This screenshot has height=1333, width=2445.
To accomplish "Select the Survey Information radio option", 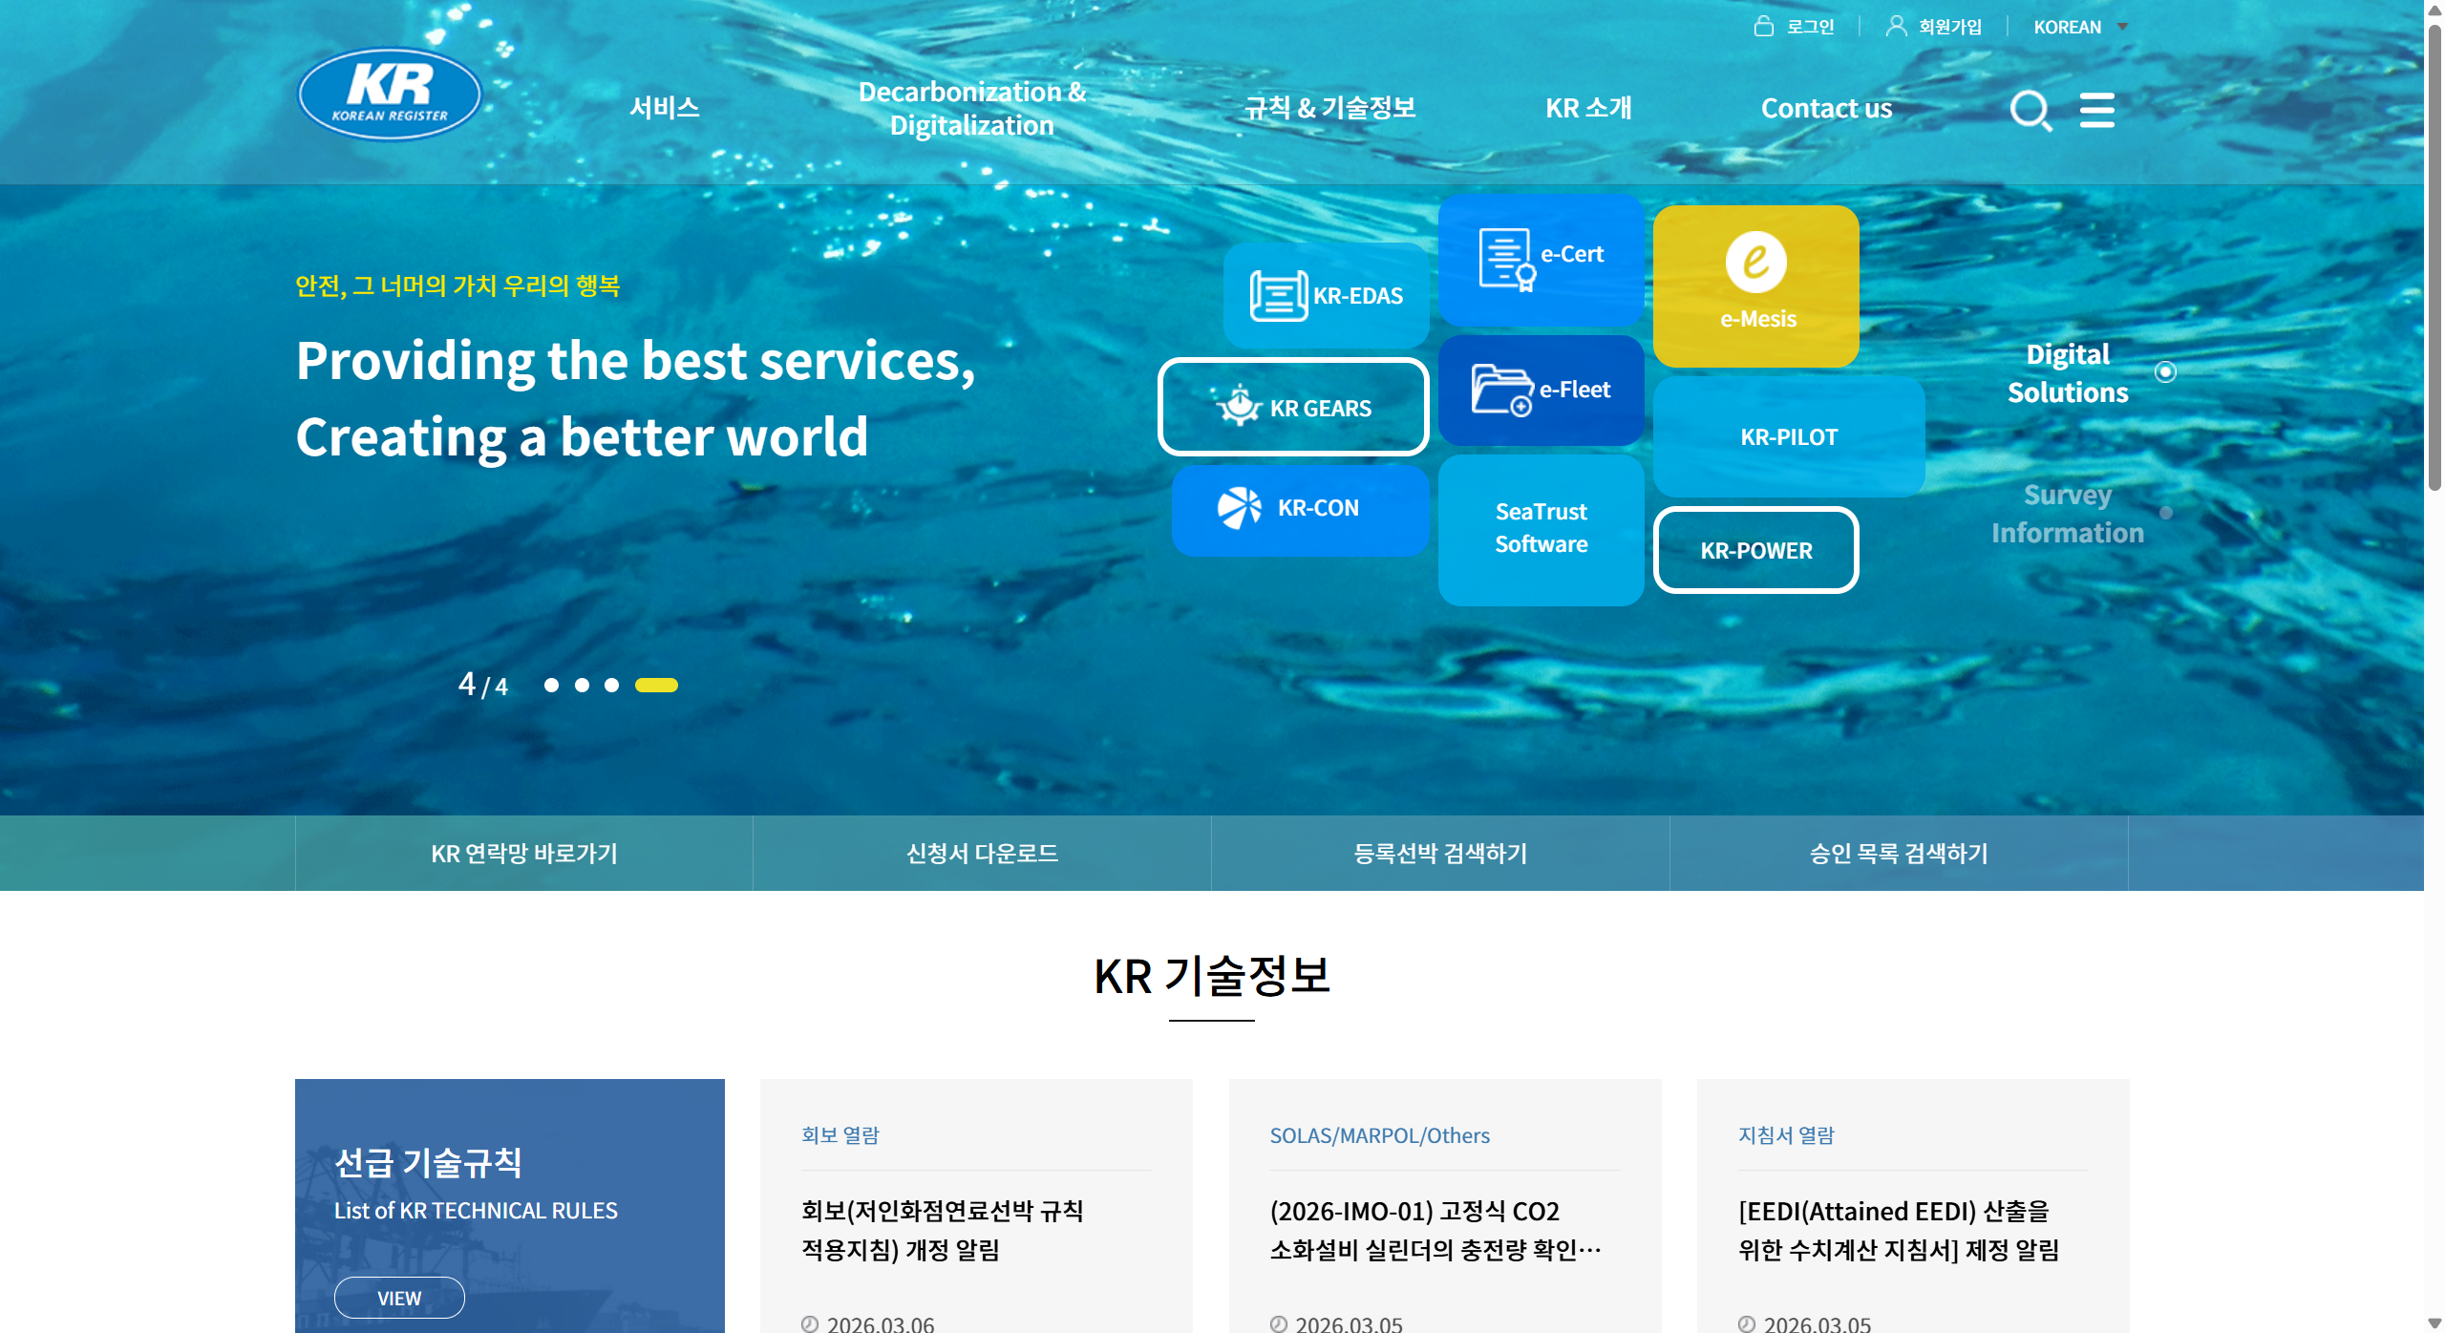I will [2165, 513].
